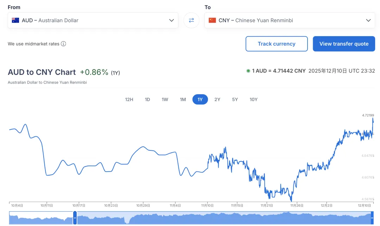Click the View transfer quote button
Image resolution: width=380 pixels, height=226 pixels.
344,44
